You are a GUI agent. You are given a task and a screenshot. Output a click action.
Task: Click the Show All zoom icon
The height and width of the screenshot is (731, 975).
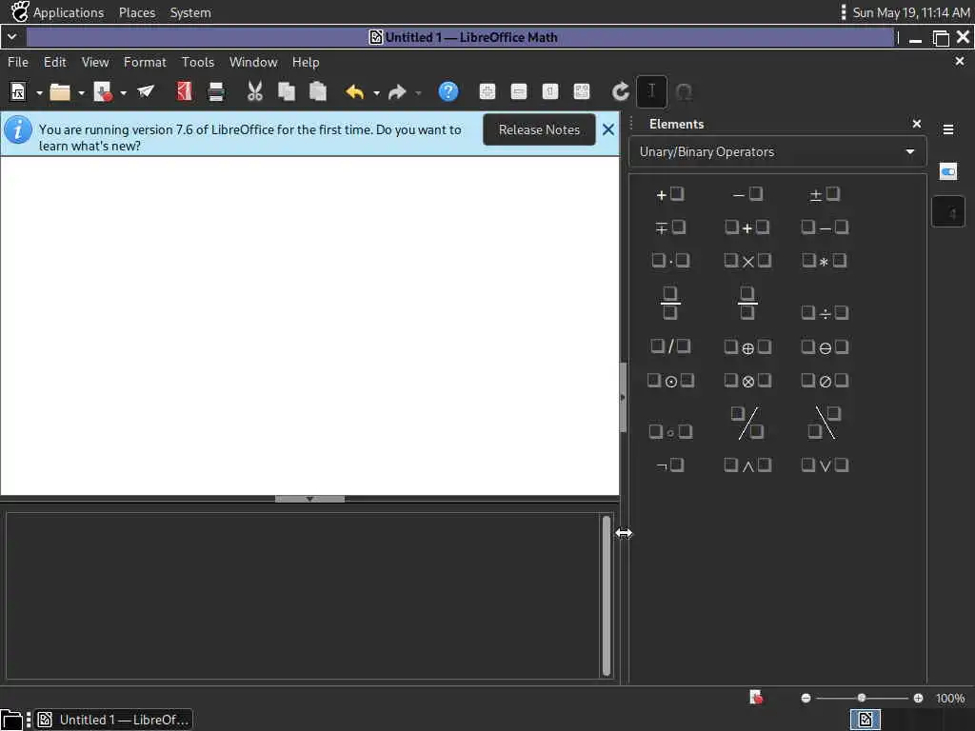(x=582, y=92)
